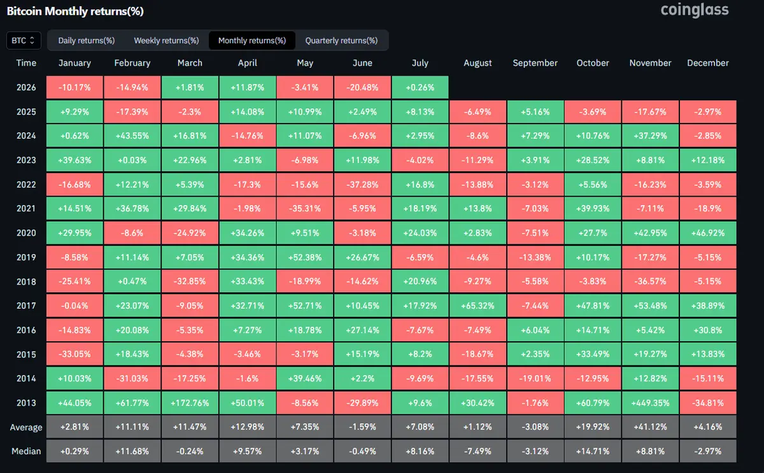Click the Average row label

tap(26, 427)
